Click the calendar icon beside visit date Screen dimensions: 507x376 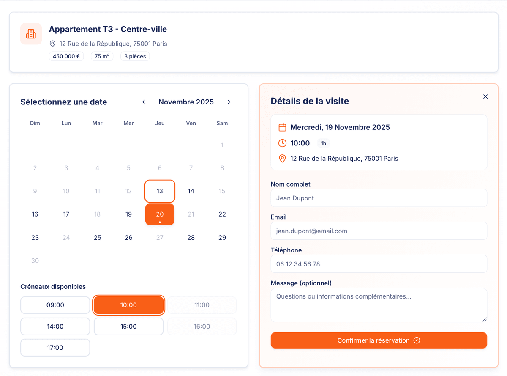click(282, 127)
